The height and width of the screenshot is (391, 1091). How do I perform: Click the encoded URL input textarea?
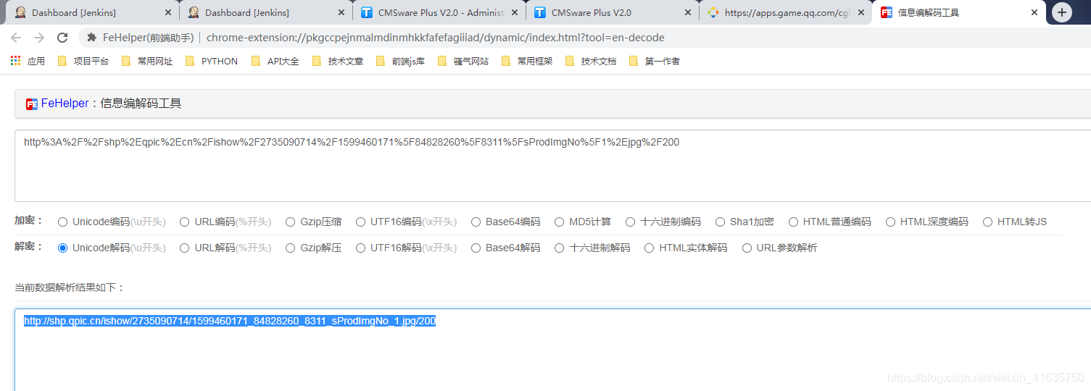point(552,166)
